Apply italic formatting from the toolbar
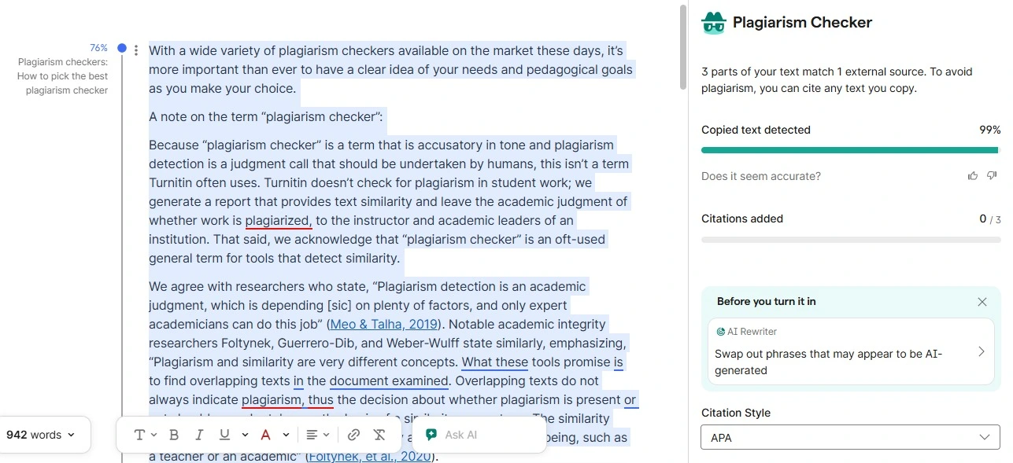Image resolution: width=1013 pixels, height=463 pixels. point(199,435)
